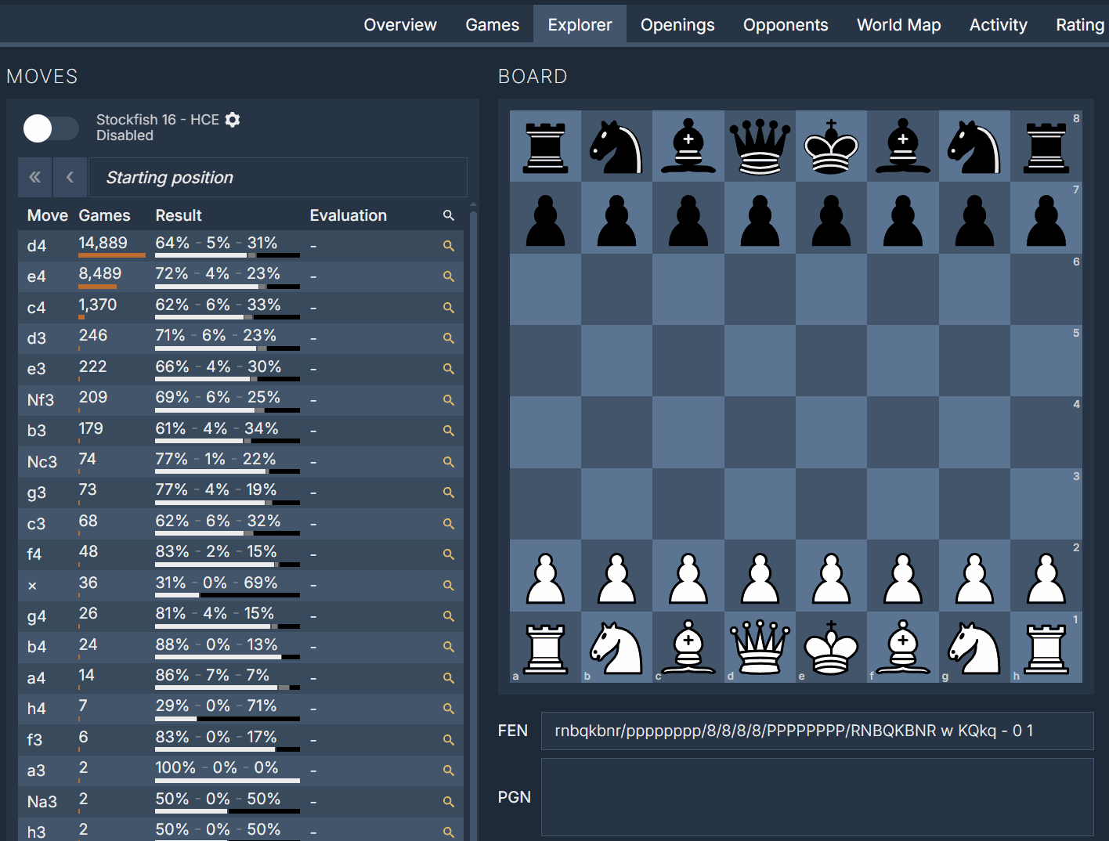The image size is (1109, 841).
Task: Click the 'Starting position' label
Action: pos(169,178)
